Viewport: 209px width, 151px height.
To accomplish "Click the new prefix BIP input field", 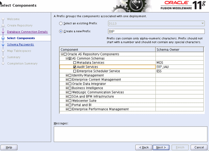I will [156, 31].
